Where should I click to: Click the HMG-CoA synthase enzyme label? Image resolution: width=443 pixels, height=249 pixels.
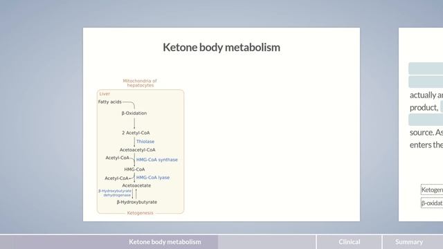[157, 160]
